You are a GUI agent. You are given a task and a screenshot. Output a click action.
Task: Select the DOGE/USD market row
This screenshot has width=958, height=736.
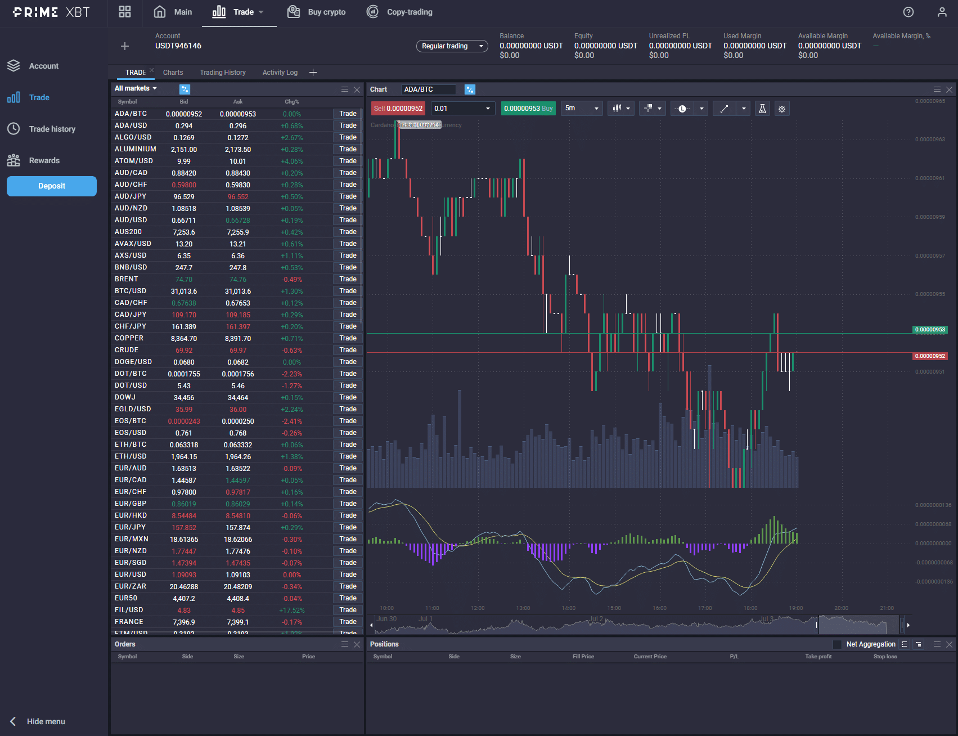coord(237,362)
